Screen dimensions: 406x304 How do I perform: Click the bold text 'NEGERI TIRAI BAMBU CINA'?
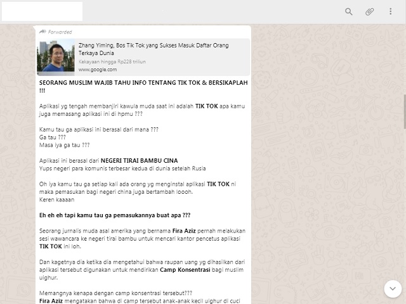coord(140,161)
